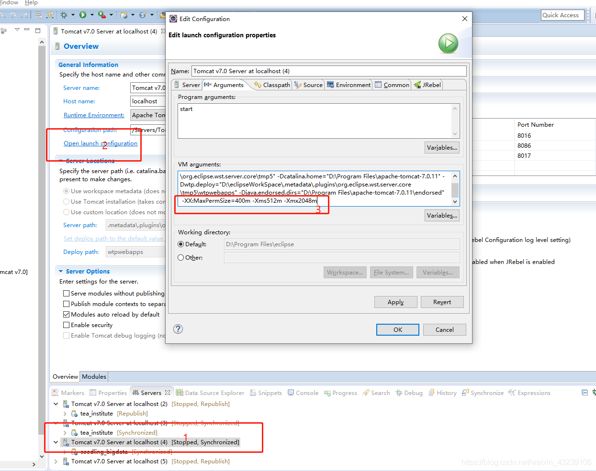Toggle Publish module contexts to separate XML checkbox
The image size is (596, 471).
67,304
